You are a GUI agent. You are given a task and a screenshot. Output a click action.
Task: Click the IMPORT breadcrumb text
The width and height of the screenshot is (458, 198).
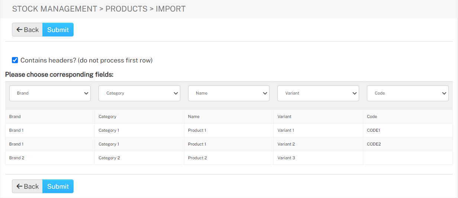coord(171,9)
